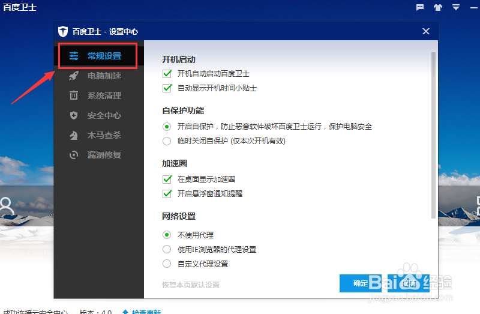The height and width of the screenshot is (314, 480).
Task: Open the skin (shirt) icon
Action: (x=438, y=7)
